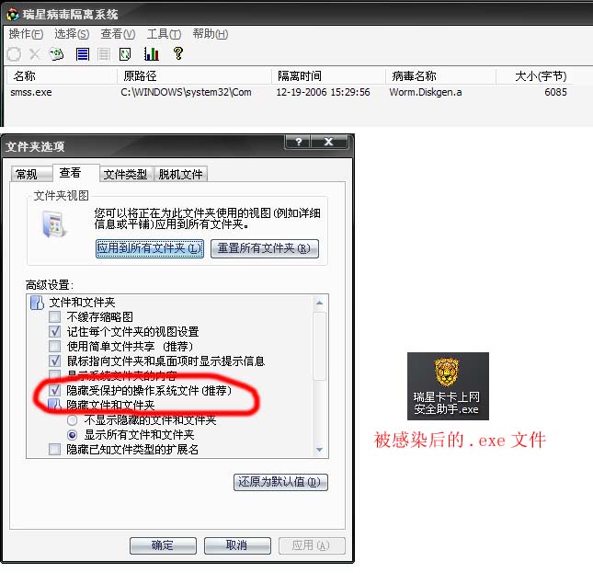593x573 pixels.
Task: Click the 文件和文件夹 folder tree icon
Action: pos(37,303)
